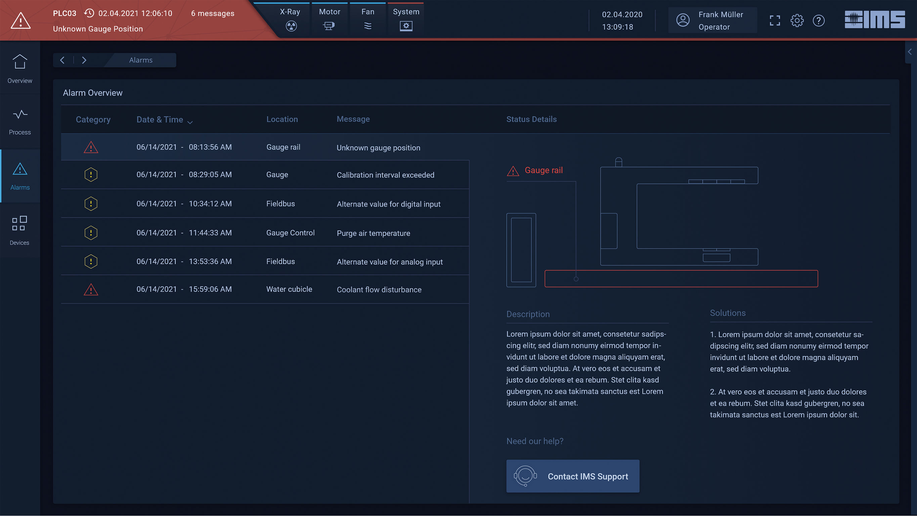
Task: Navigate back with the left breadcrumb arrow
Action: point(62,60)
